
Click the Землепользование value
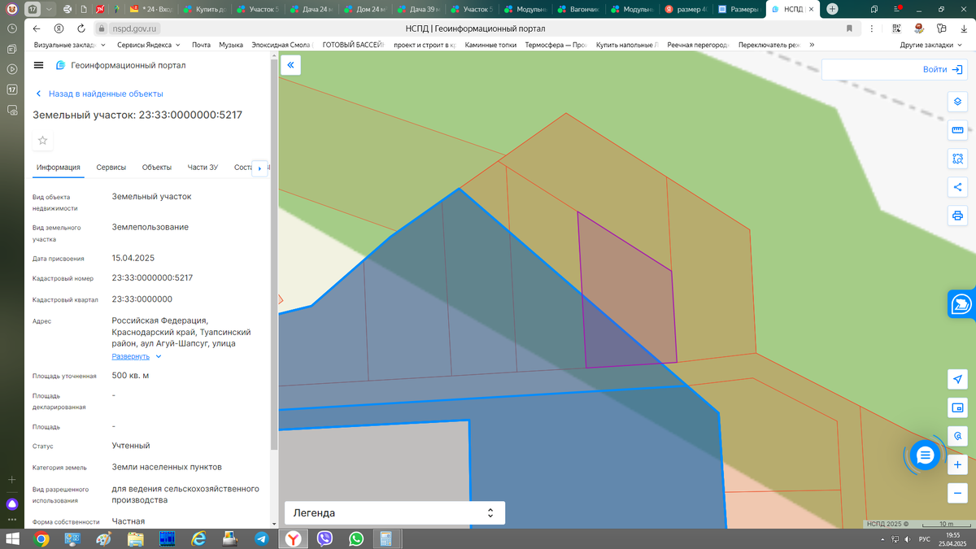tap(150, 227)
